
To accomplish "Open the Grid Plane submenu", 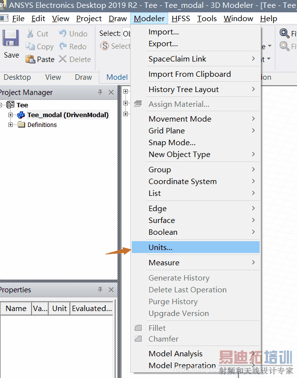I will [196, 130].
